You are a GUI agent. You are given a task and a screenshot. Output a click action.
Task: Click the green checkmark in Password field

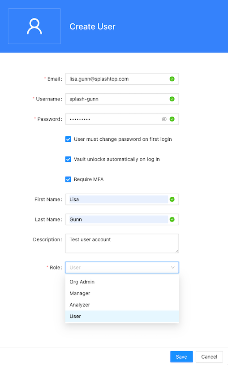pyautogui.click(x=172, y=119)
